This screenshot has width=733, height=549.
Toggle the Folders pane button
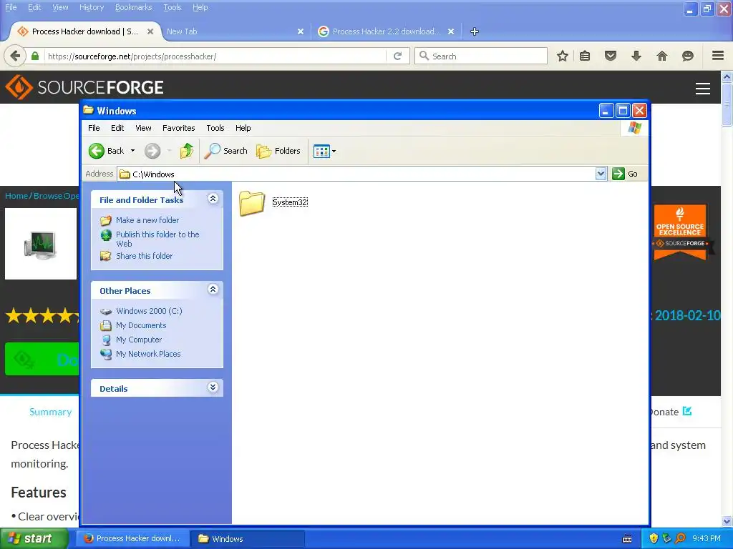click(x=278, y=151)
